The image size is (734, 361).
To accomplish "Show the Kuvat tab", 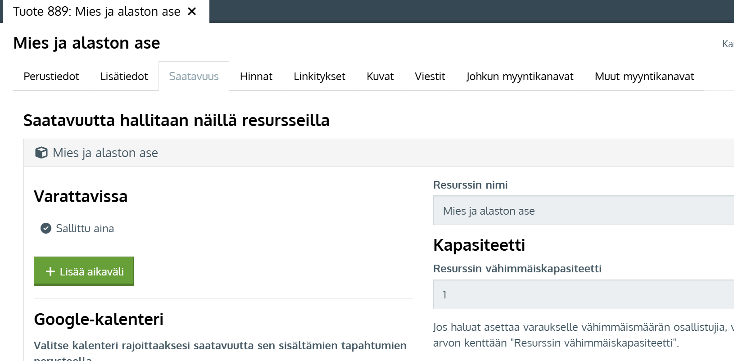I will pyautogui.click(x=380, y=77).
